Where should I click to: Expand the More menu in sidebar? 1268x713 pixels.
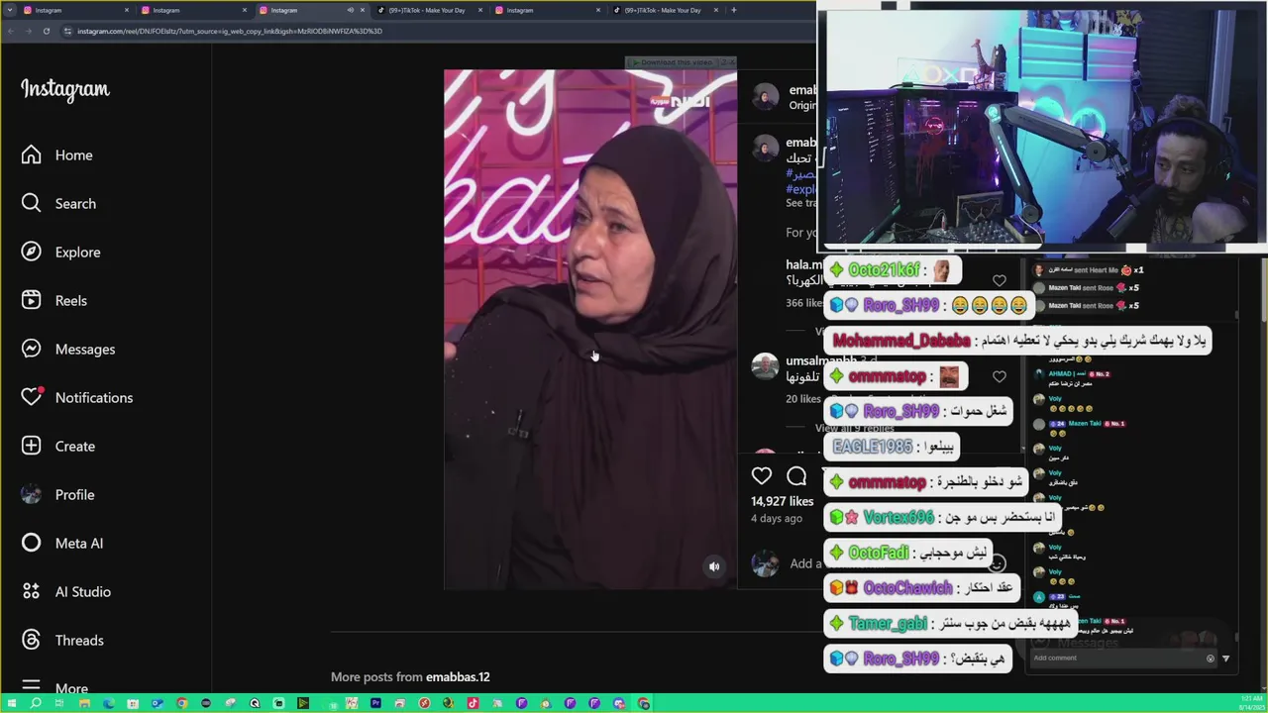pos(54,687)
